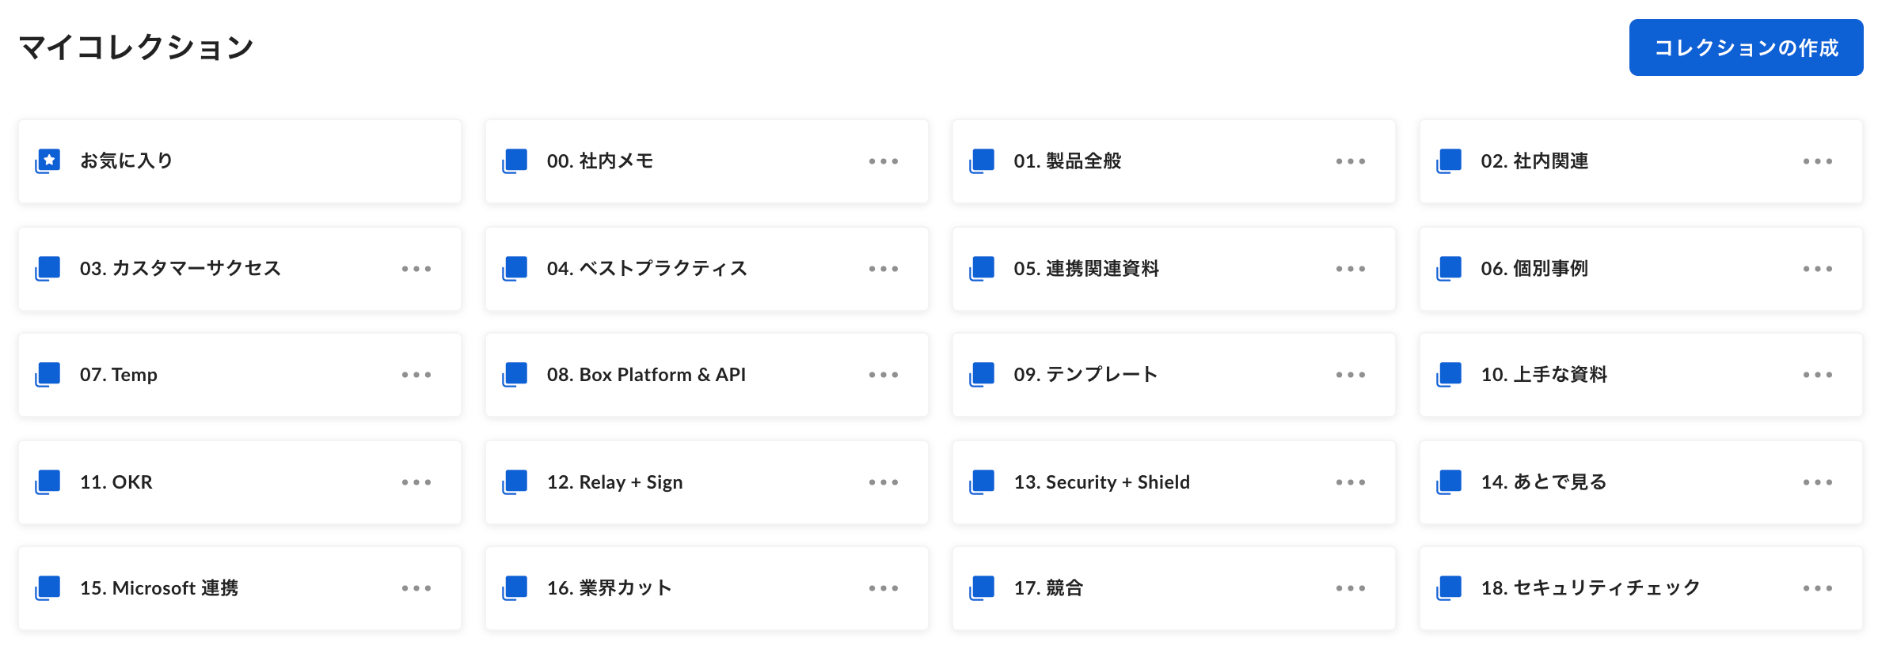Select the collection icon for 11. OKR
This screenshot has height=661, width=1878.
49,482
